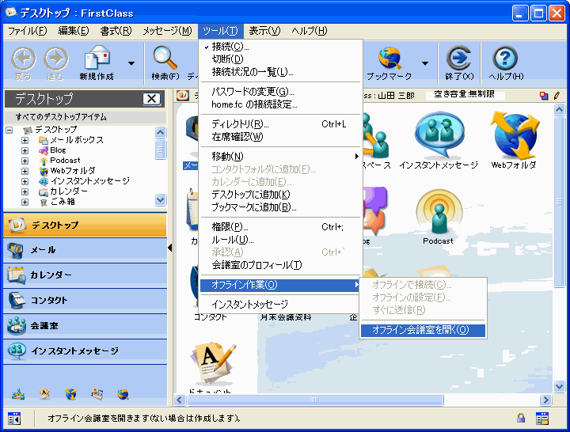Toggle the checked 接続 menu item

(230, 47)
